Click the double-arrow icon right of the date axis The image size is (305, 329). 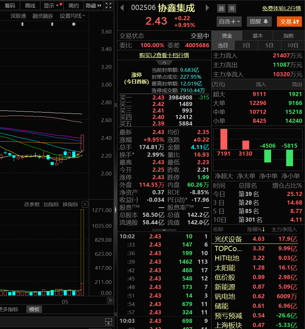pos(110,301)
